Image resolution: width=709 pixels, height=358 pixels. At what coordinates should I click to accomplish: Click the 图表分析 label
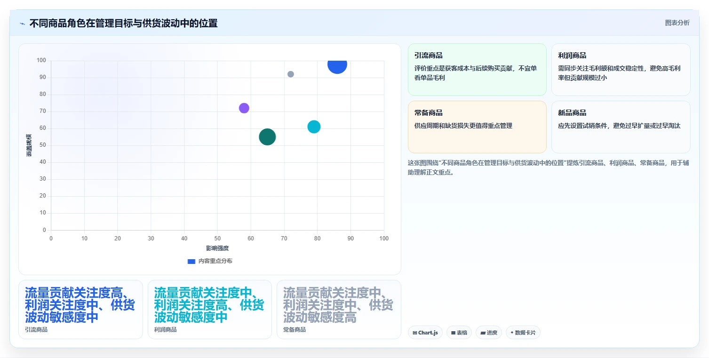[677, 23]
